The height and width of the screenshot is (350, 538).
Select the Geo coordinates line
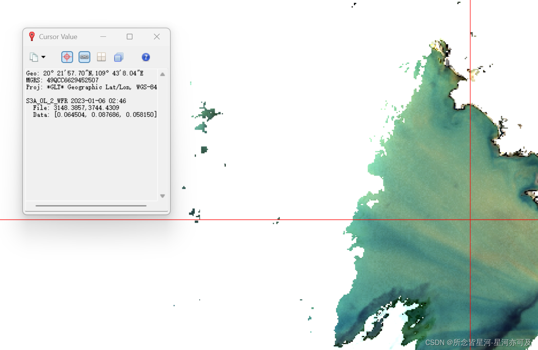(x=85, y=73)
